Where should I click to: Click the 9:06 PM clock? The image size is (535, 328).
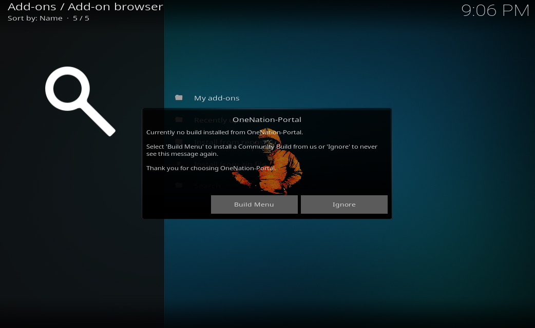coord(495,11)
